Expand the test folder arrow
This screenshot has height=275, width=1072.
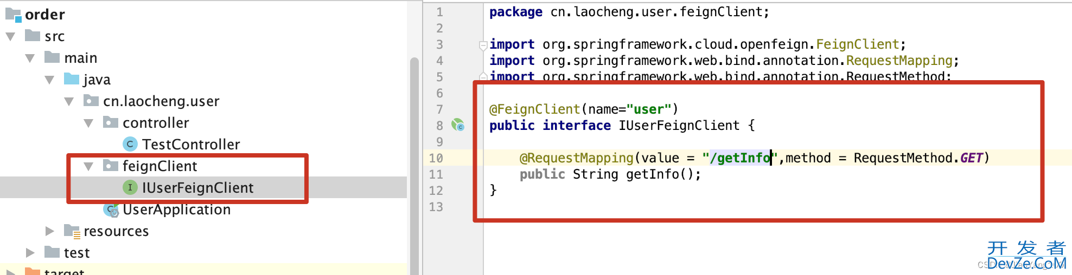pyautogui.click(x=30, y=253)
